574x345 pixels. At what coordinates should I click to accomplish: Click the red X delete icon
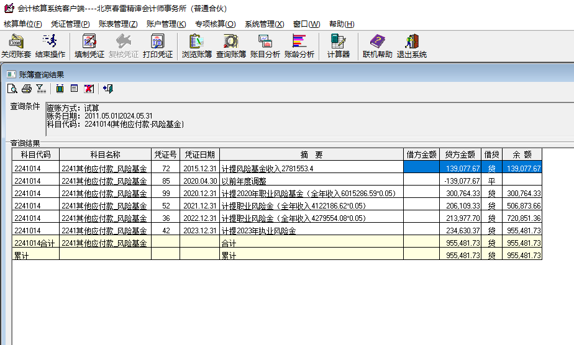(89, 89)
